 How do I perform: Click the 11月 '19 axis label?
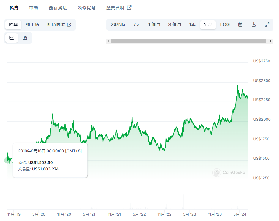pyautogui.click(x=14, y=214)
